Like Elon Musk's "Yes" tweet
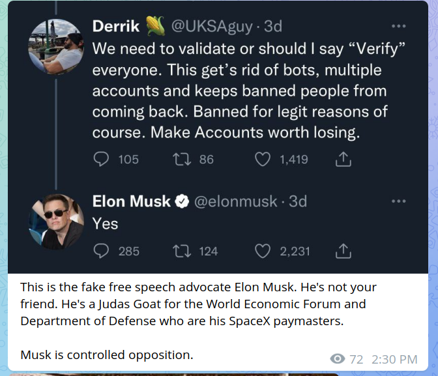Viewport: 438px width, 376px height. [x=263, y=251]
